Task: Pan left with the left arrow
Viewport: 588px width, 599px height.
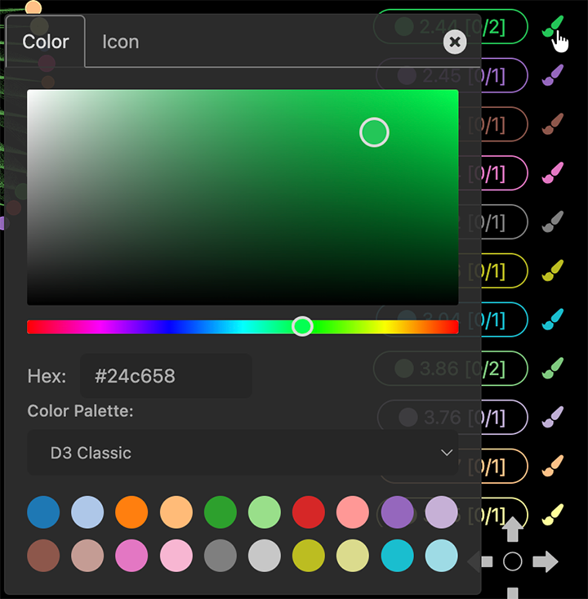Action: tap(480, 561)
